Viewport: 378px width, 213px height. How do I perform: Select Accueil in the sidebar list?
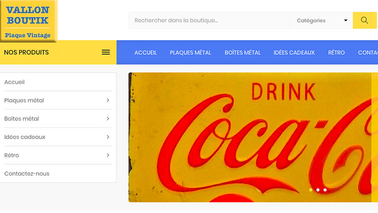[x=58, y=82]
